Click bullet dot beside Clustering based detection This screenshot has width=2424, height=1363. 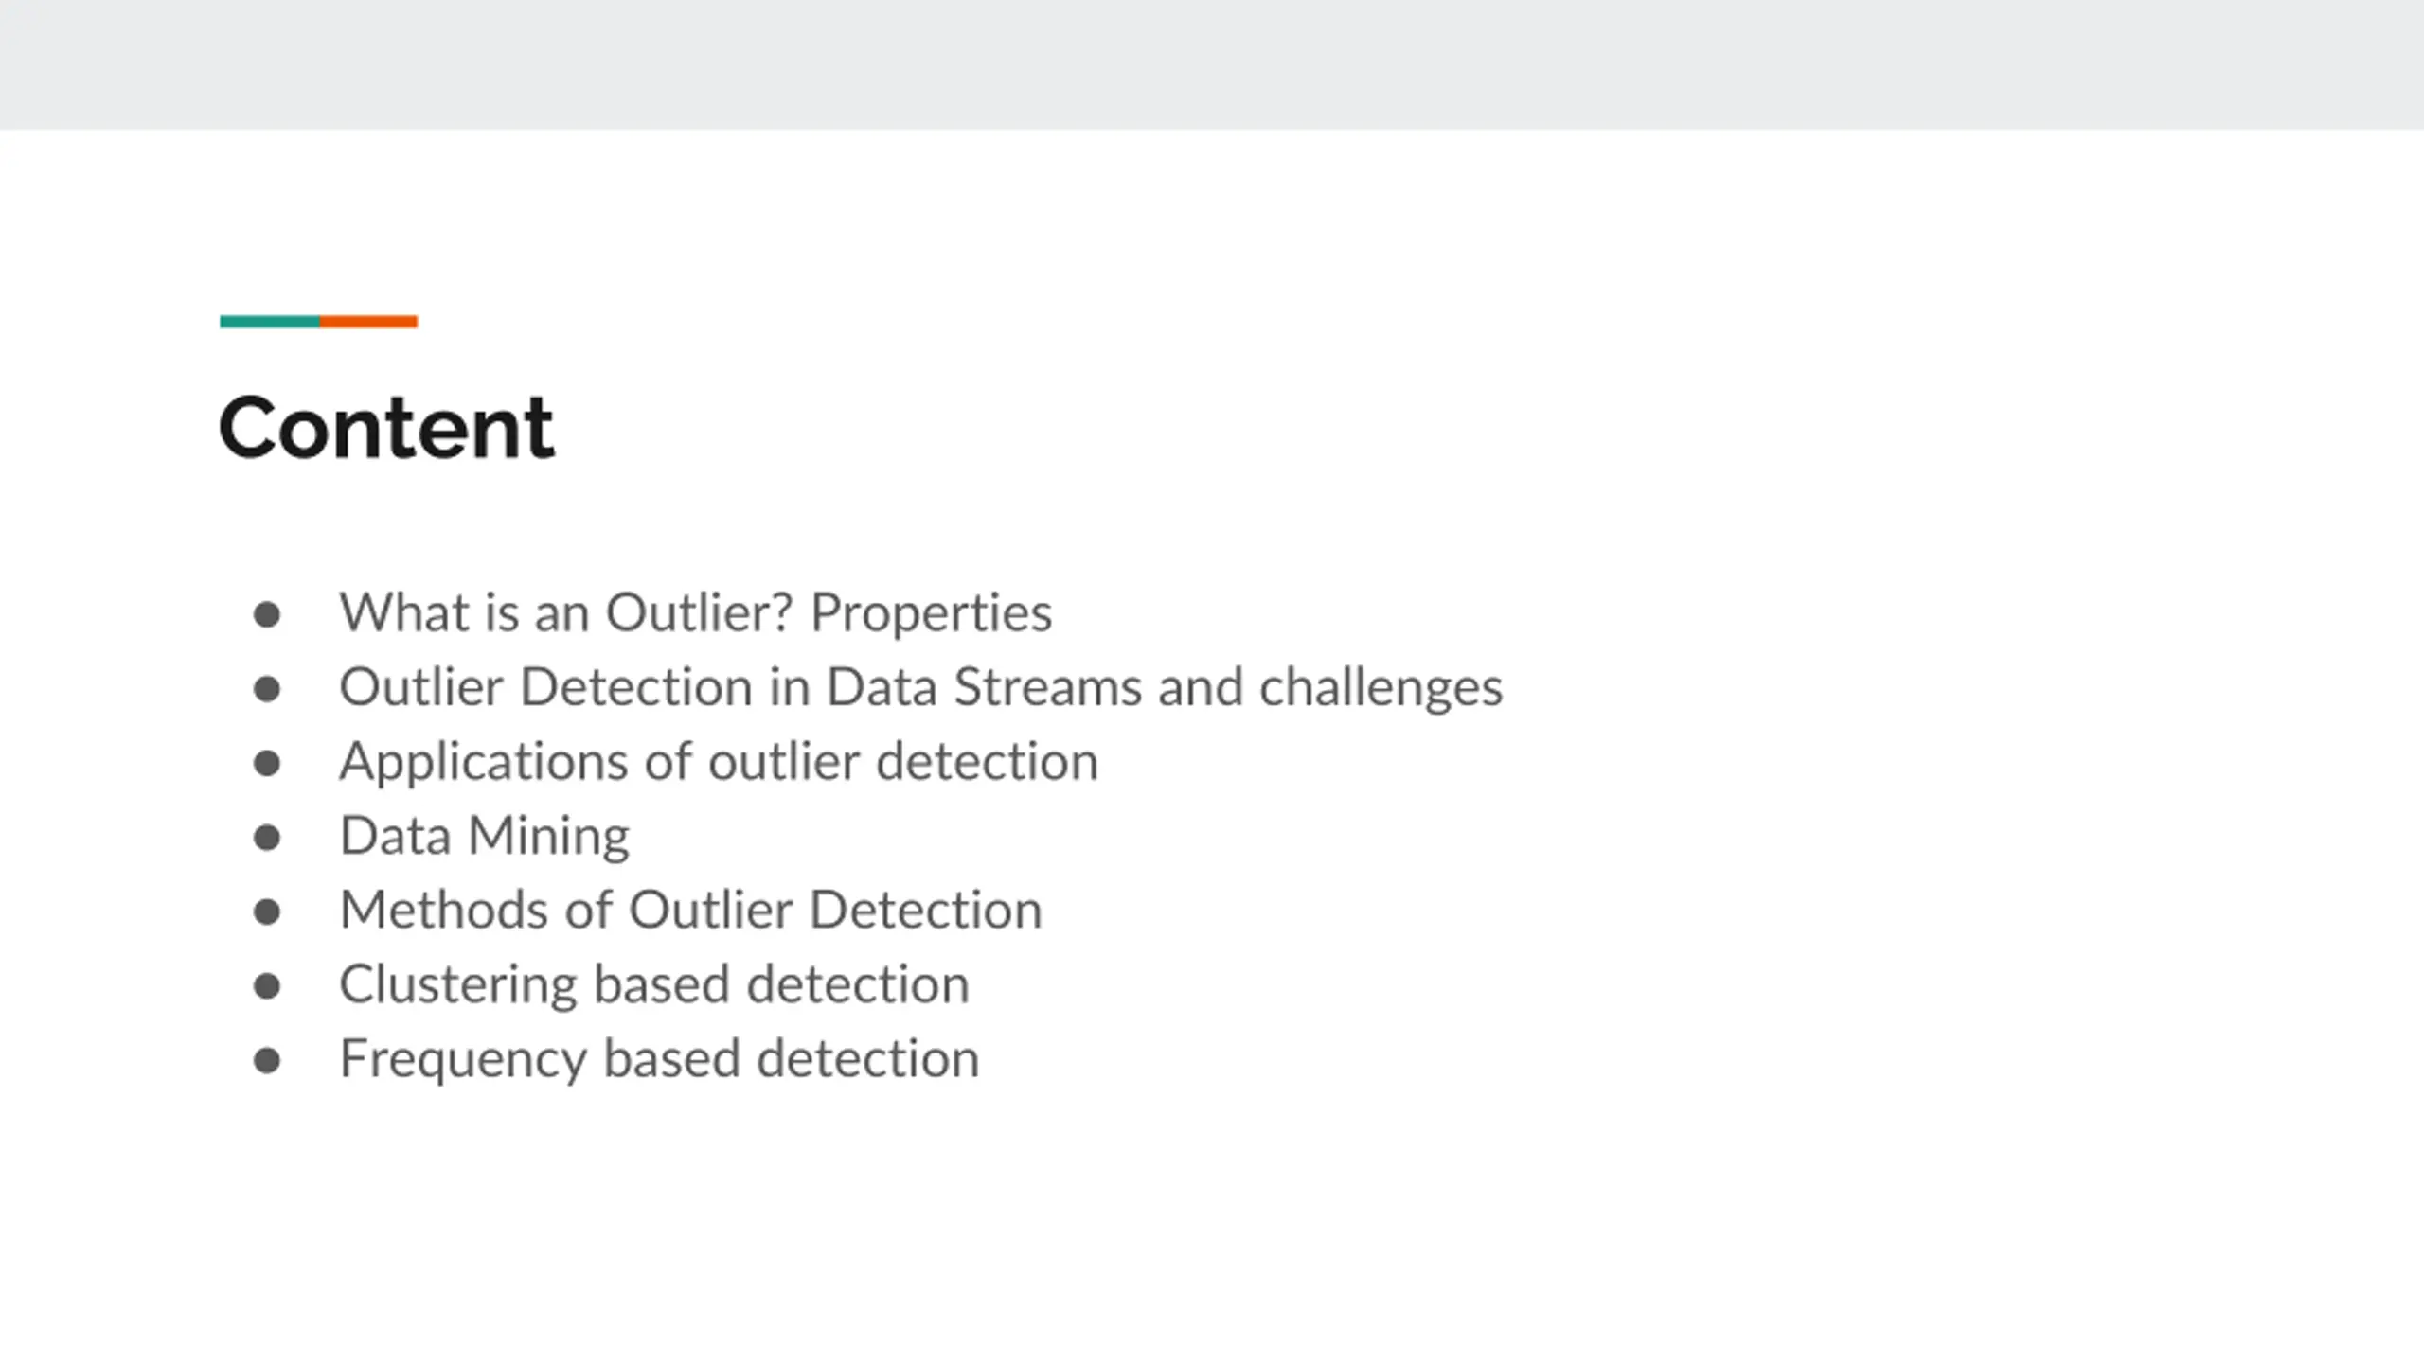click(x=267, y=986)
